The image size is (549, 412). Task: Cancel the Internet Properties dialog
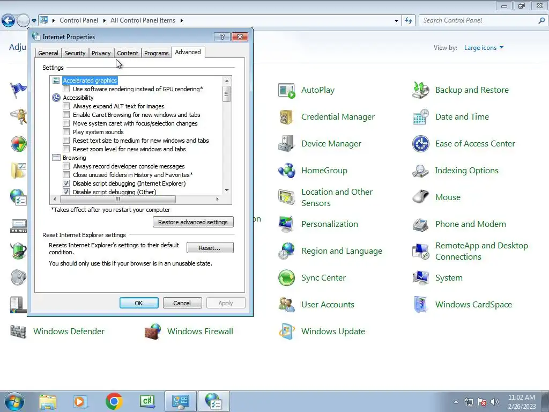click(182, 303)
